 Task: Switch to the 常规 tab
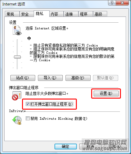point(12,14)
